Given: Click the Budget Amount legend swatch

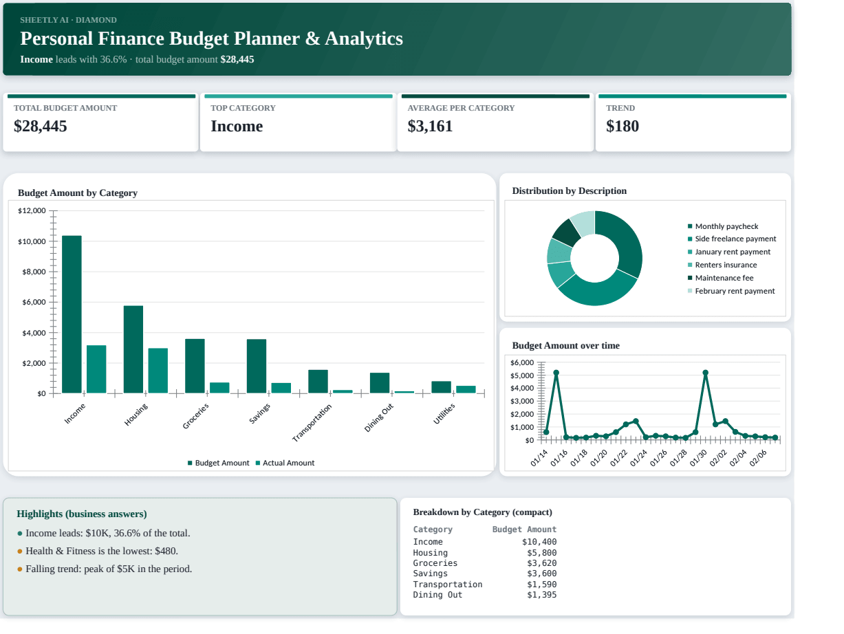Looking at the screenshot, I should pyautogui.click(x=190, y=463).
